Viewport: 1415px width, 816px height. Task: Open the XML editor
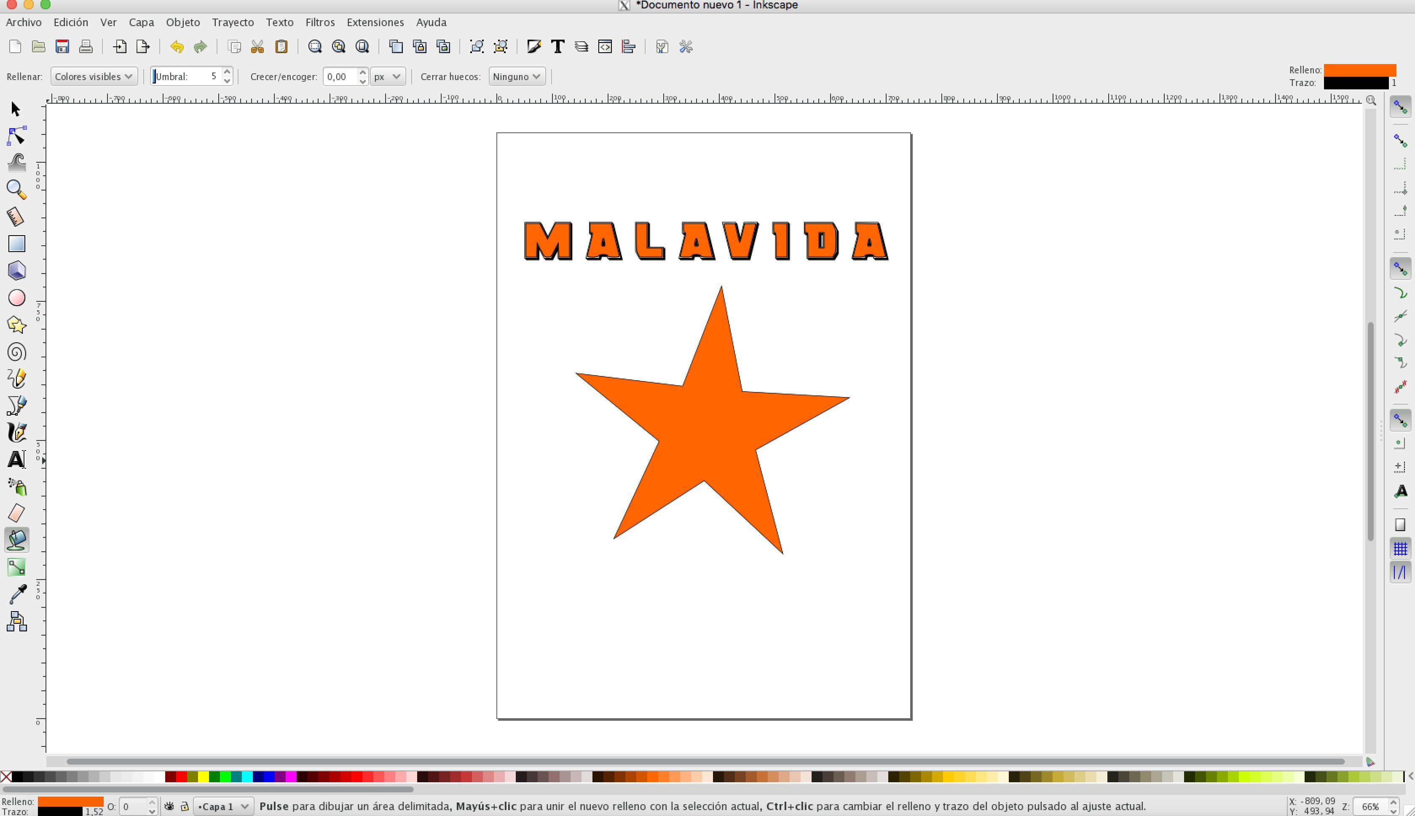click(604, 46)
